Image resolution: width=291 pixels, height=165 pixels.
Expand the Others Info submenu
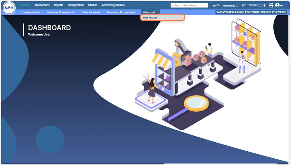tap(150, 12)
